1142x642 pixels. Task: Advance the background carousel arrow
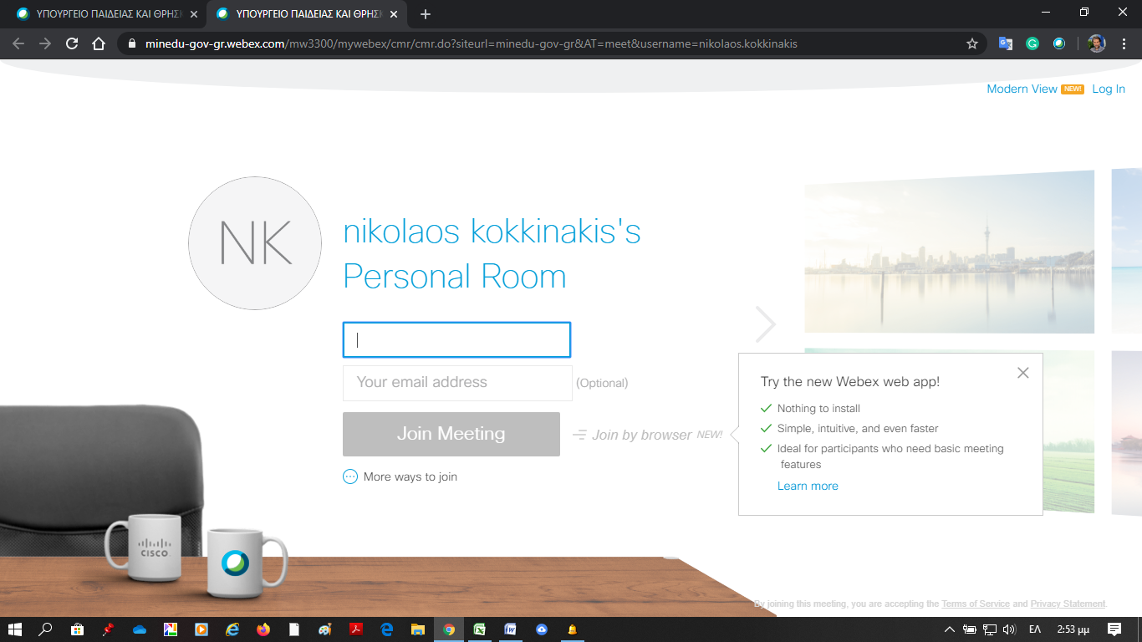point(765,324)
